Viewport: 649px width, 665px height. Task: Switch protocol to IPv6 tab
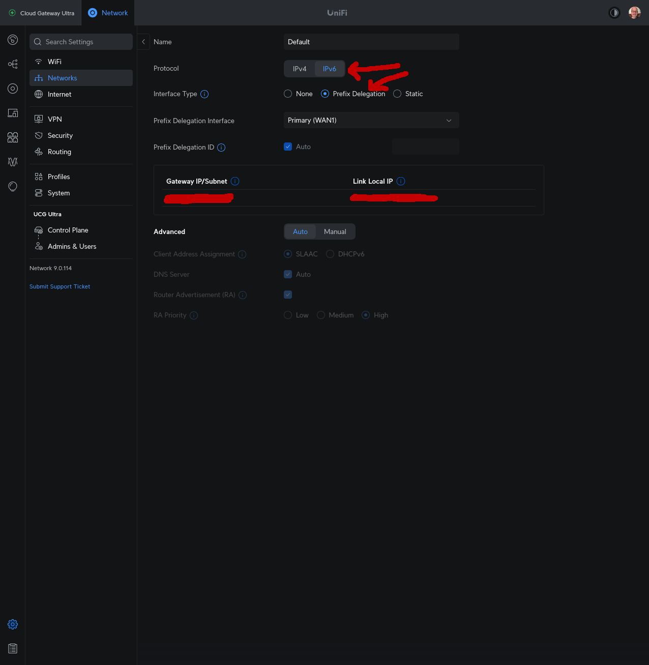pos(330,69)
